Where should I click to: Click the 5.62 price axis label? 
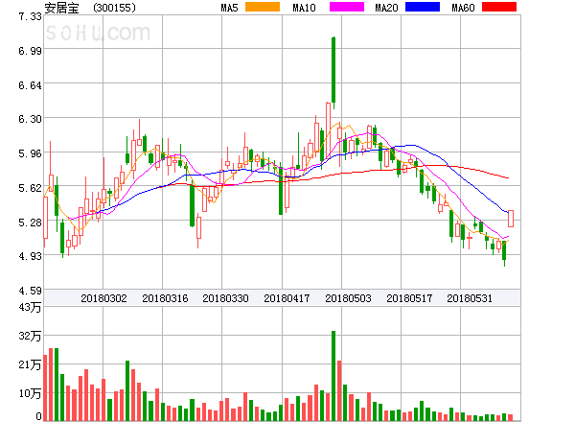pos(30,188)
